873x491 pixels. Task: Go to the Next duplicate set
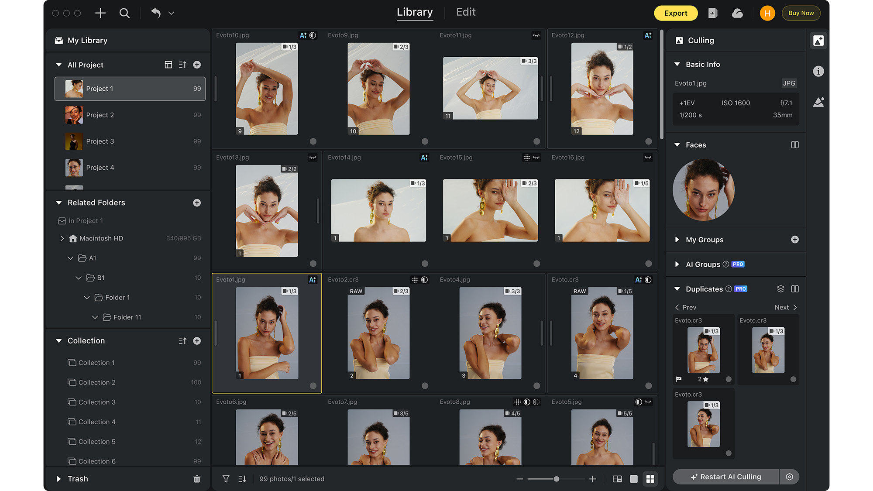(x=786, y=307)
